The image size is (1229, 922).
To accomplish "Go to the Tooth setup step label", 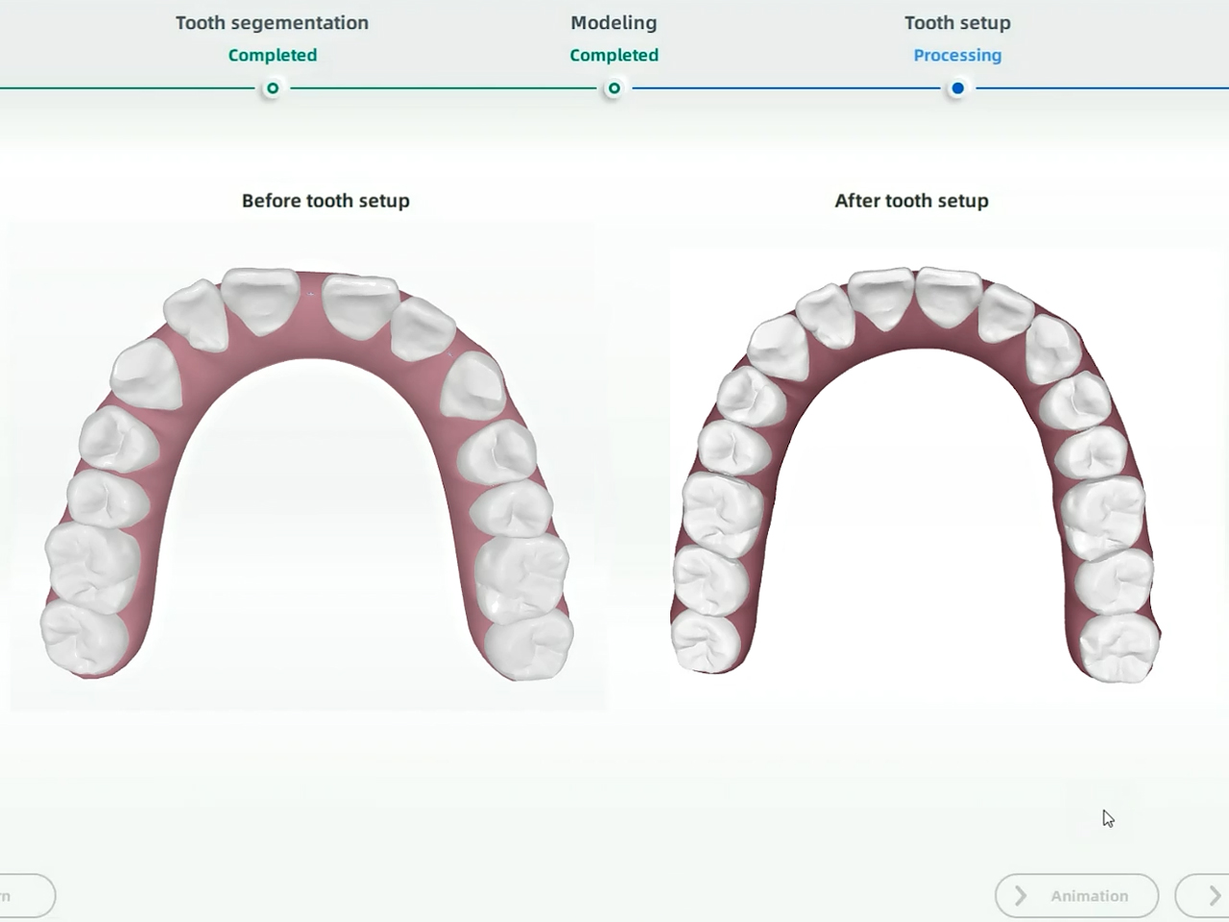I will click(x=957, y=23).
